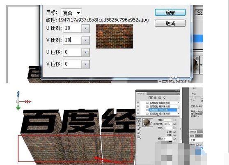Click the 8 位 label in info panel
229x165 pixels.
[193, 94]
